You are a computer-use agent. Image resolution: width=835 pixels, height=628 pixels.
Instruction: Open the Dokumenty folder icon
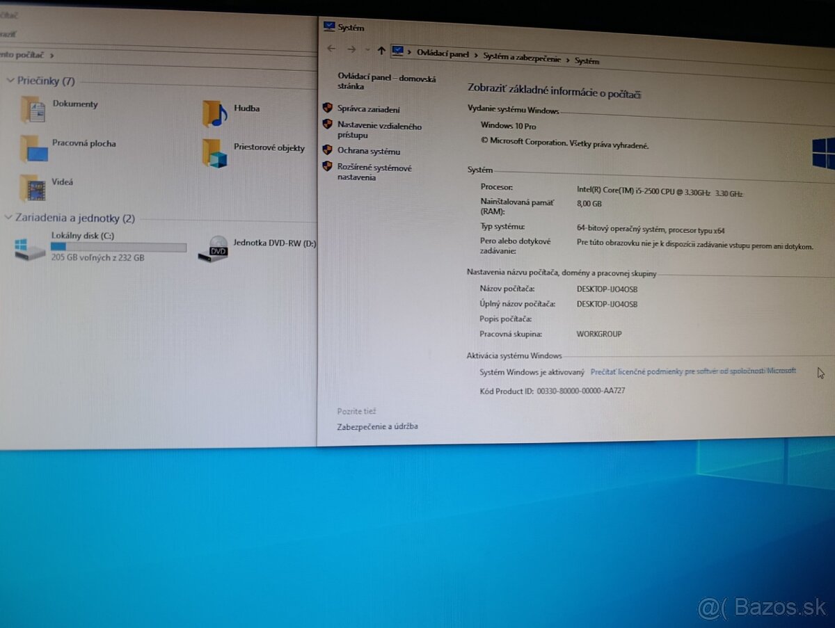point(33,109)
